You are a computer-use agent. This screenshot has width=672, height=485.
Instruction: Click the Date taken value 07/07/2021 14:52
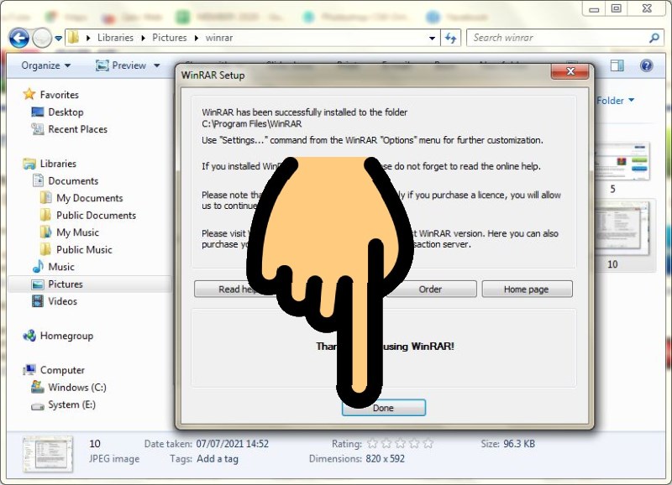(x=233, y=444)
